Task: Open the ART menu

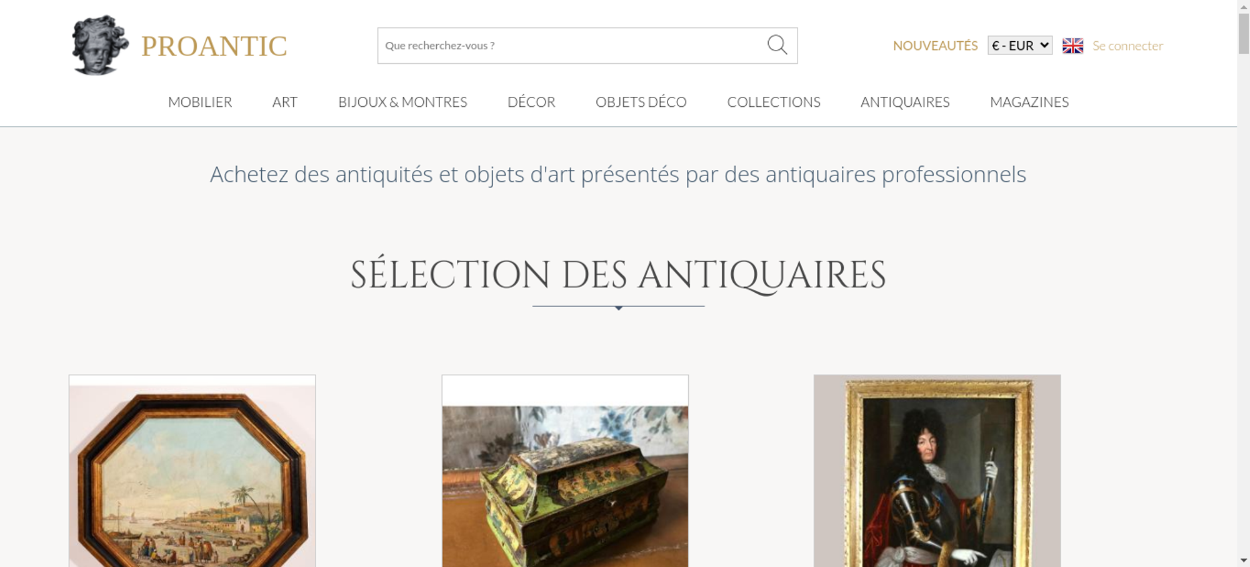Action: (x=285, y=102)
